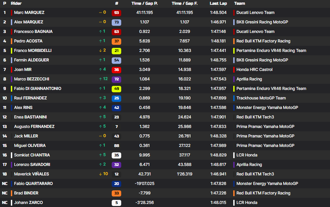Sort by the Rider column header
The image size is (330, 207).
pyautogui.click(x=16, y=3)
